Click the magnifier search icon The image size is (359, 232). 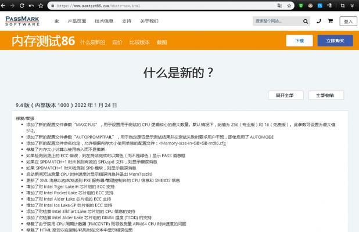(x=306, y=21)
